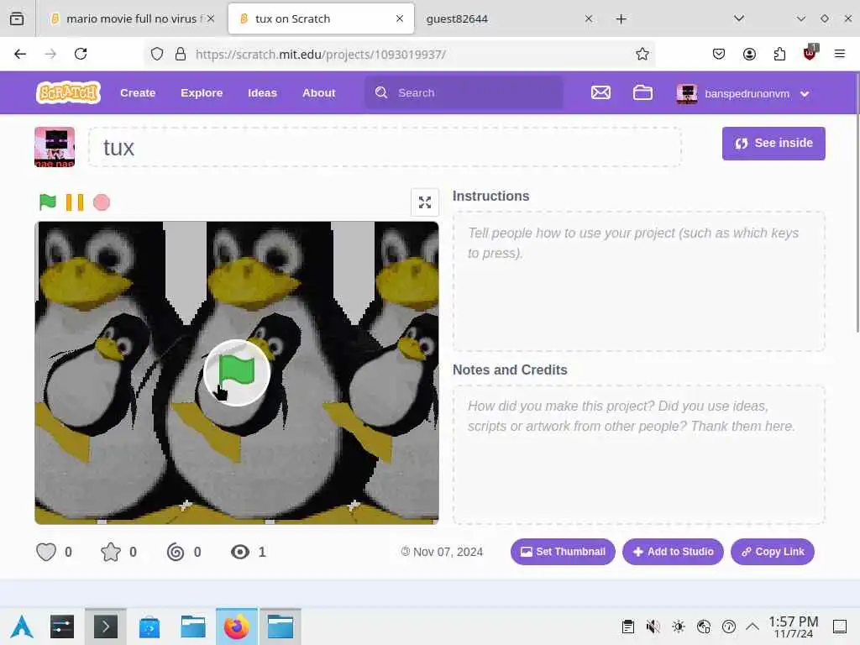Open Messages envelope icon
The height and width of the screenshot is (645, 860).
pos(600,92)
